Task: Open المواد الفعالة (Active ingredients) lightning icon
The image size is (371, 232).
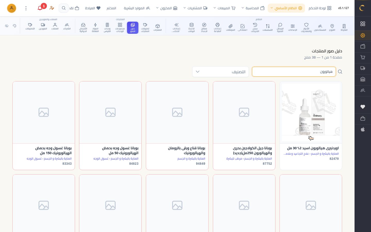Action: (x=95, y=28)
